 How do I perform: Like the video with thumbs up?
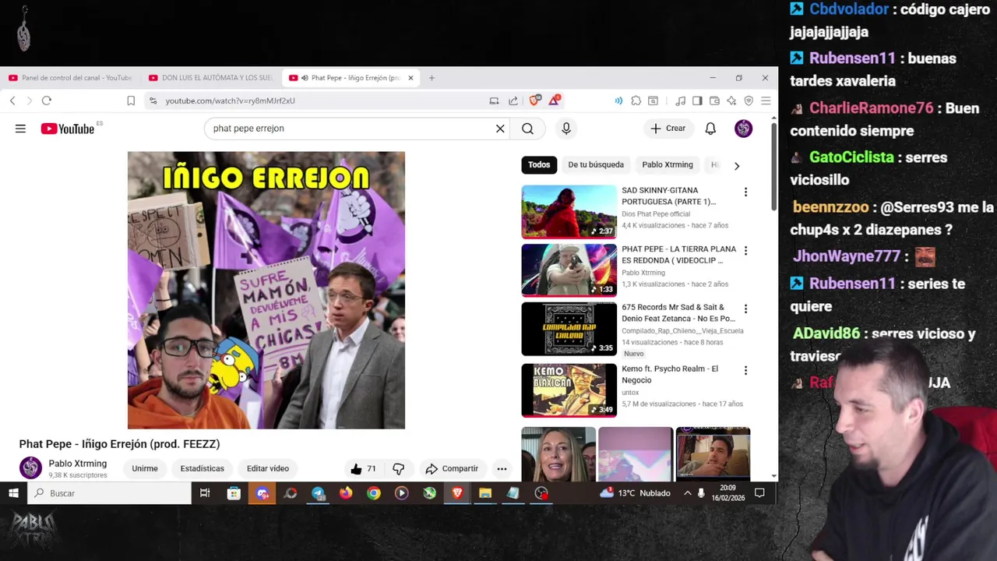click(363, 468)
